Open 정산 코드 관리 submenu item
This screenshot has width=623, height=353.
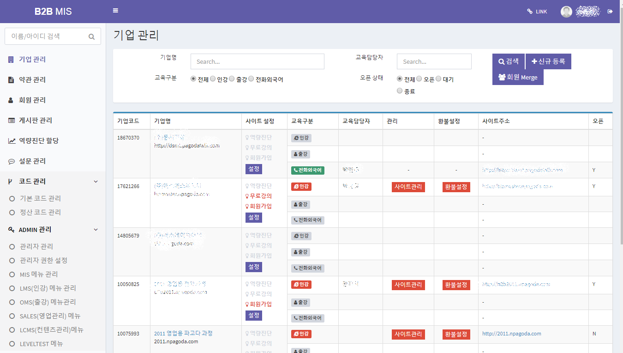click(40, 212)
